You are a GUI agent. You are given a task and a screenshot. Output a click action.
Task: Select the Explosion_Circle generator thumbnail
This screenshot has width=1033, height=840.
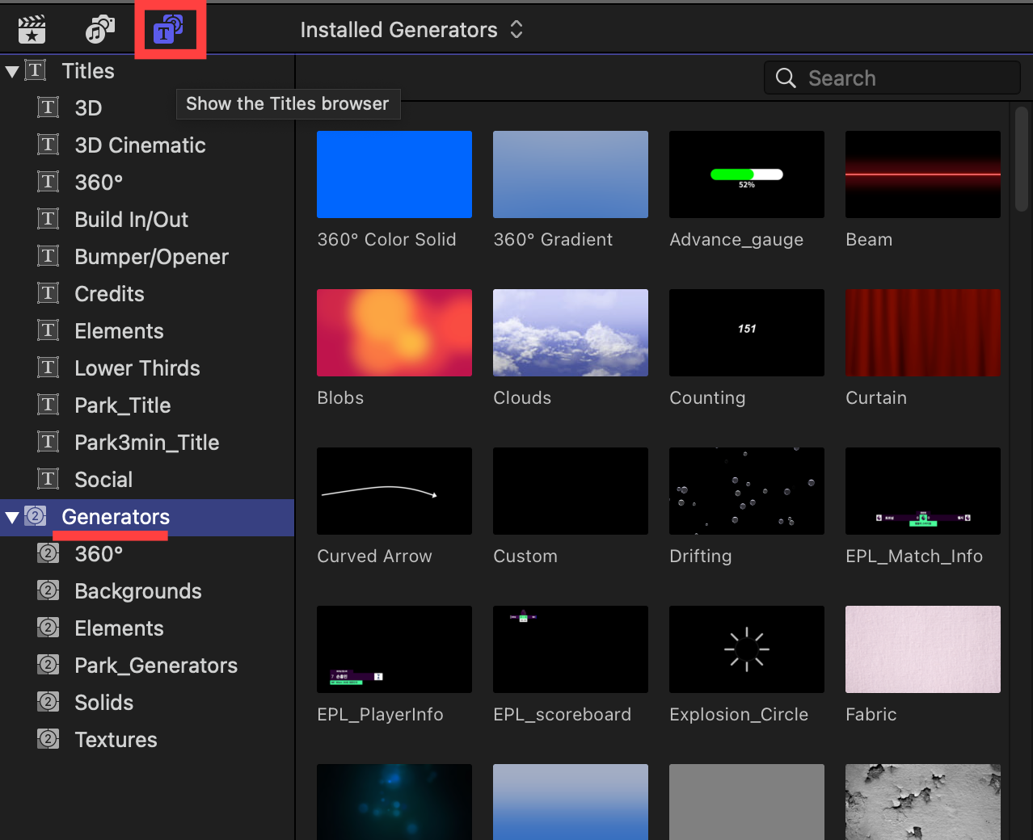pyautogui.click(x=747, y=649)
